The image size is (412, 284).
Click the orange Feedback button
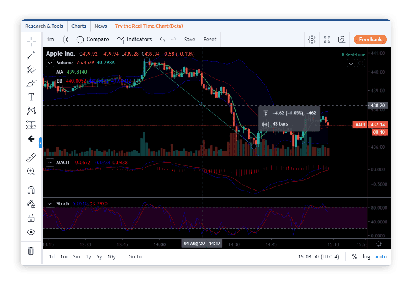pyautogui.click(x=370, y=39)
